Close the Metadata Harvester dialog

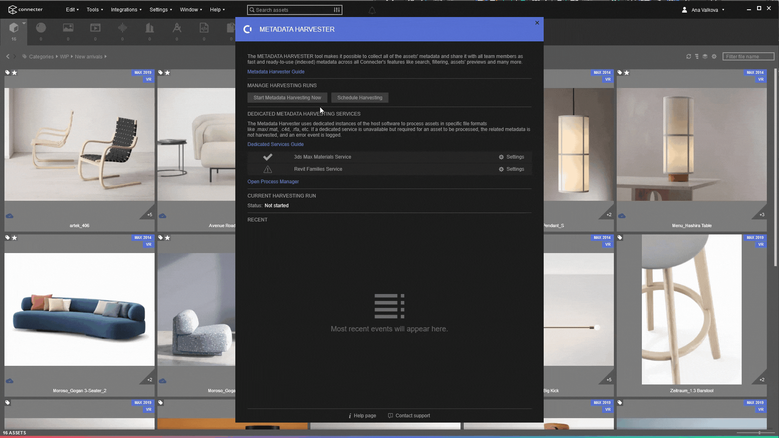(537, 23)
